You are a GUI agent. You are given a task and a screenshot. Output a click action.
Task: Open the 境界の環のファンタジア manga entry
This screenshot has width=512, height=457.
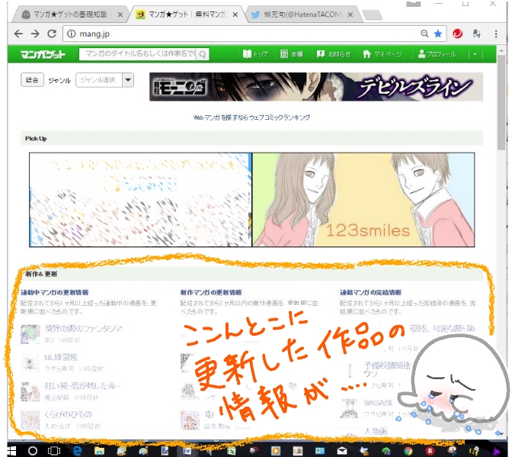84,329
